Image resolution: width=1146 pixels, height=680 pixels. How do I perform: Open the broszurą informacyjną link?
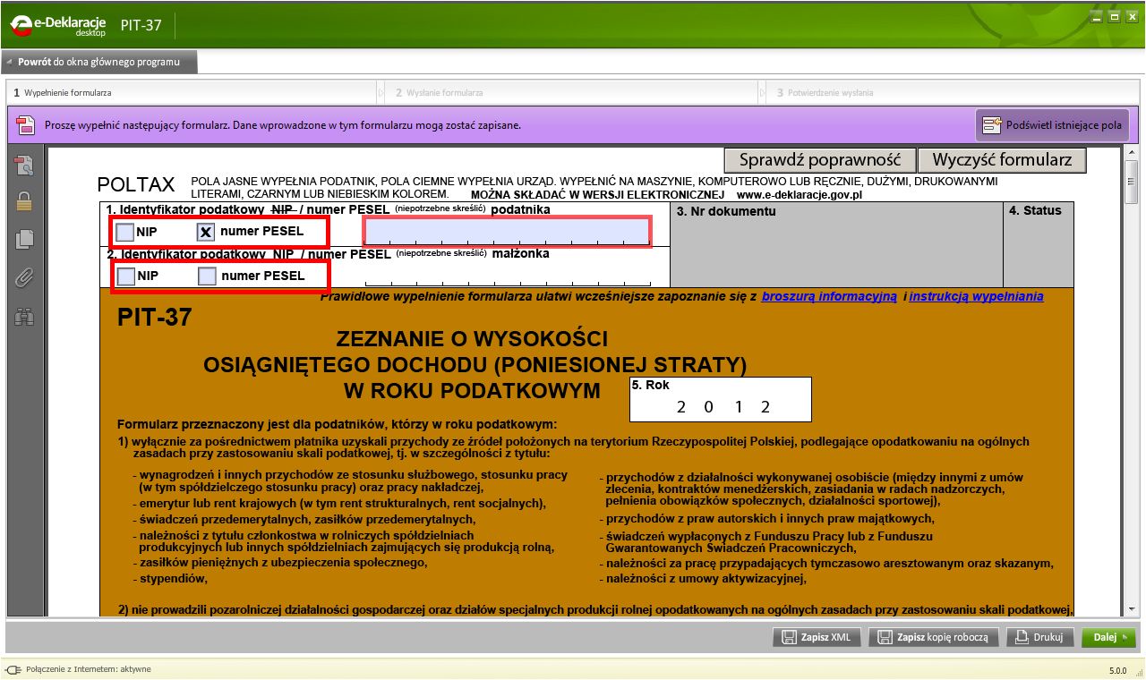tap(829, 296)
